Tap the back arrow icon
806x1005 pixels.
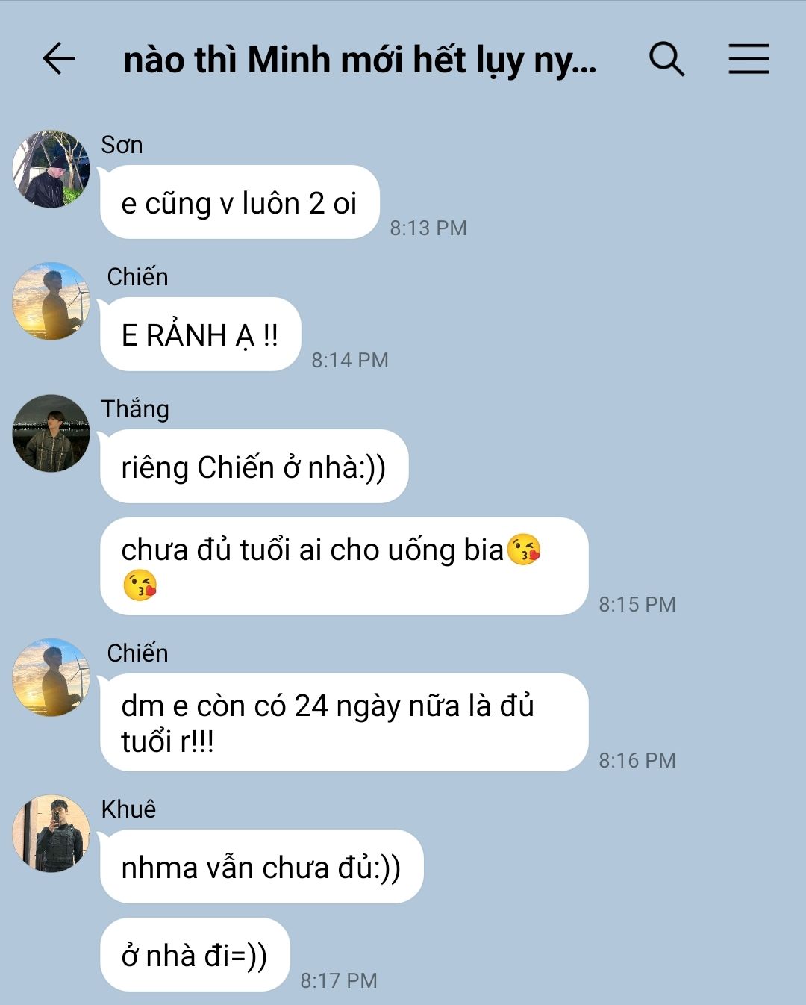click(59, 59)
